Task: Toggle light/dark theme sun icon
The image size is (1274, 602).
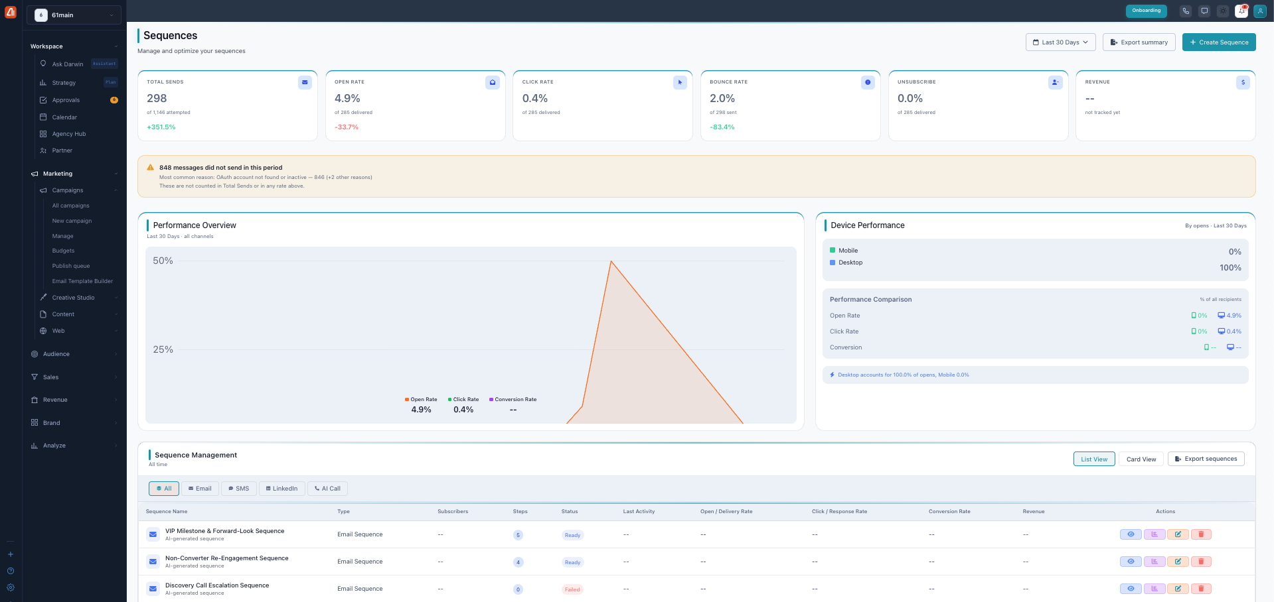Action: pos(1223,11)
